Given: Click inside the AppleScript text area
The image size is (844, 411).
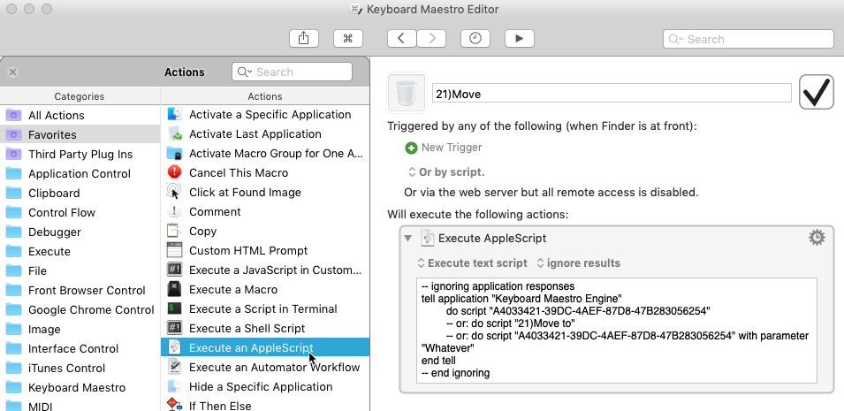Looking at the screenshot, I should point(617,331).
